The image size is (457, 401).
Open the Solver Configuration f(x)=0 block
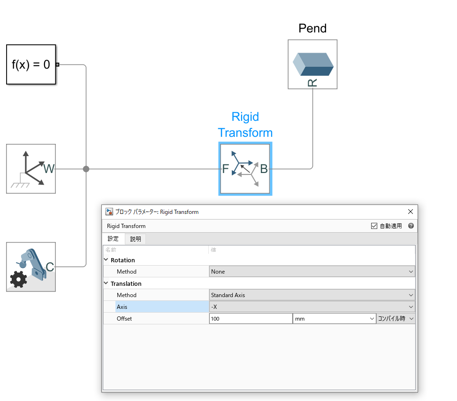tap(31, 65)
